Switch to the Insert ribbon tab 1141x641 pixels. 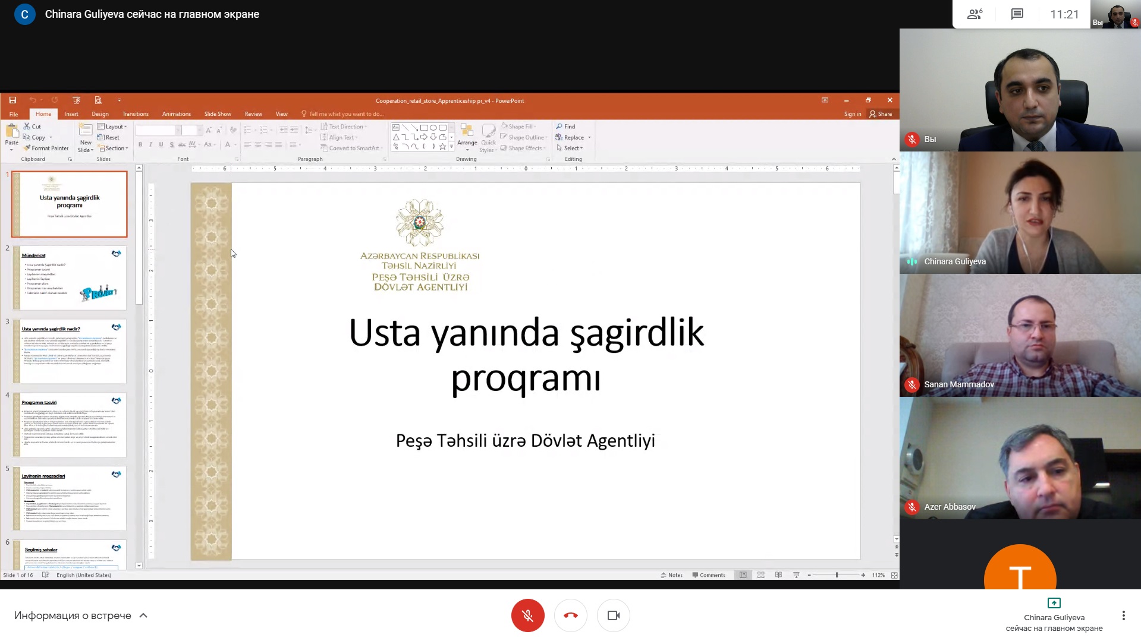click(71, 114)
